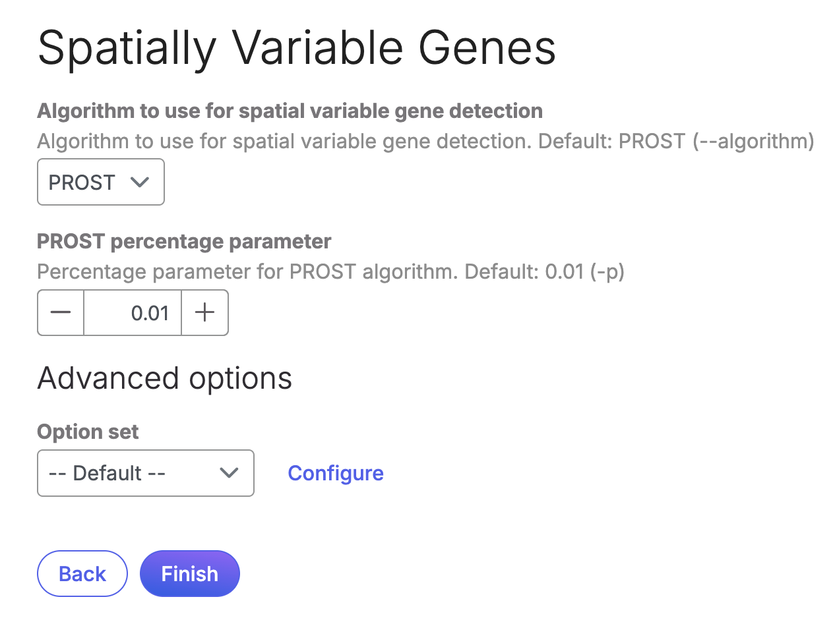Open the Configure link for option sets
Screen dimensions: 835x622
[336, 473]
